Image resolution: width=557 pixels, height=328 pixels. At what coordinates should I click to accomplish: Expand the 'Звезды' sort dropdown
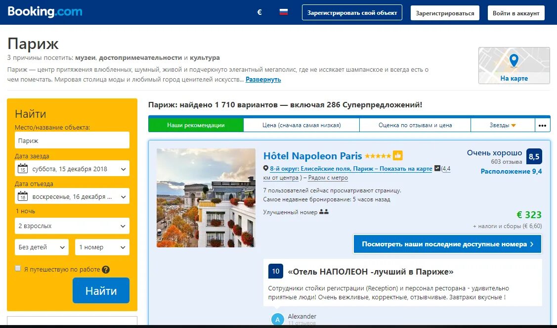[503, 125]
